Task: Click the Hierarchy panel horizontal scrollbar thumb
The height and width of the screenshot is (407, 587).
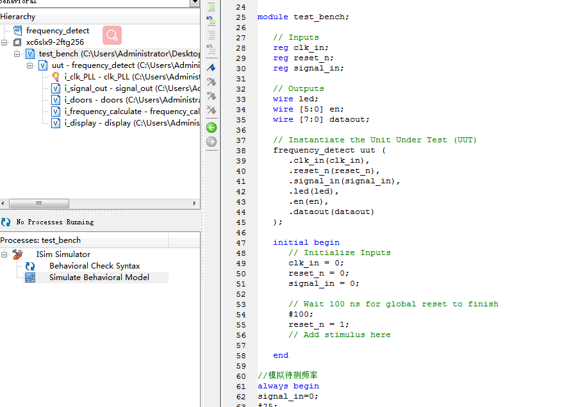Action: (38, 204)
